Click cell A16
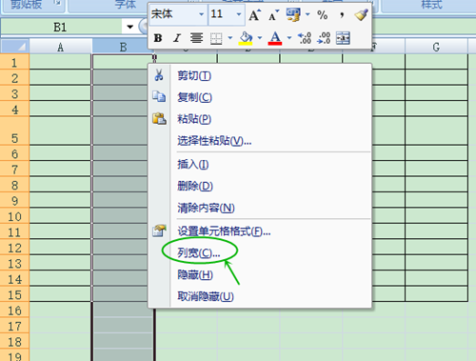 point(61,310)
